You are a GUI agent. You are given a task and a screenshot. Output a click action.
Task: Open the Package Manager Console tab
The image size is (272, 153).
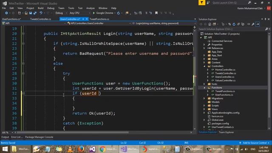pos(39,137)
